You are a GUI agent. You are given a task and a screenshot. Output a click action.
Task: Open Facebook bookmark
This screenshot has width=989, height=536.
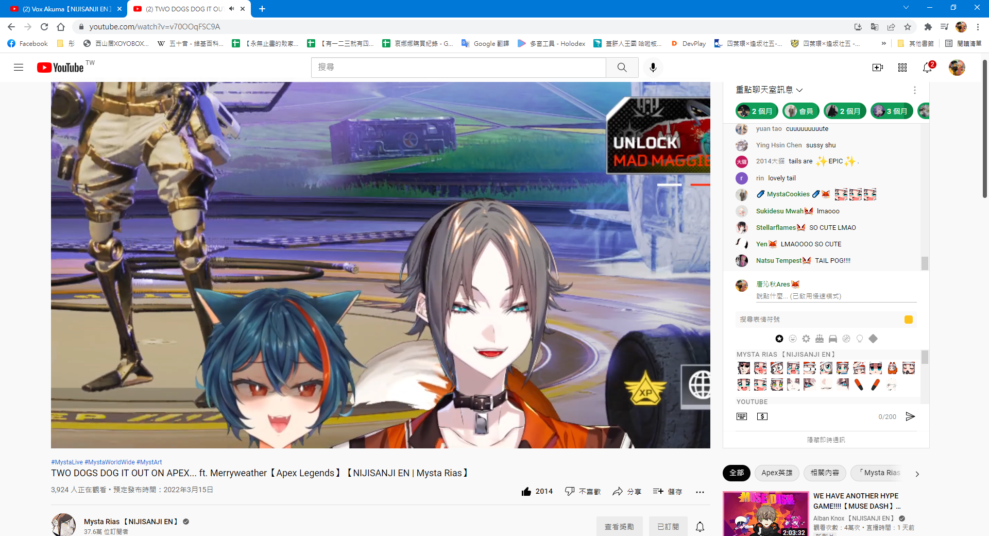[x=28, y=44]
